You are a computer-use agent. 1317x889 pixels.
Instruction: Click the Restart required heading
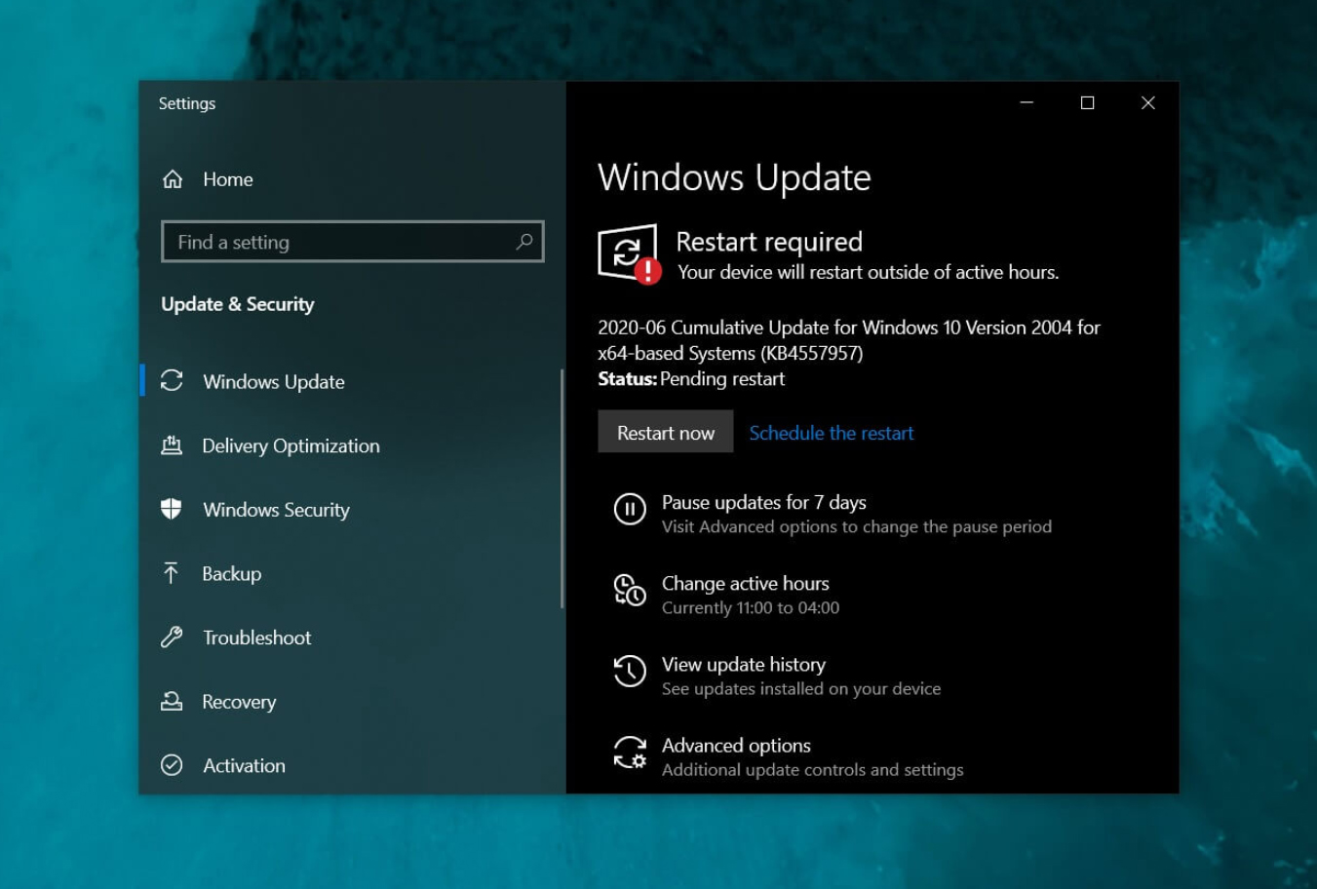pos(769,242)
